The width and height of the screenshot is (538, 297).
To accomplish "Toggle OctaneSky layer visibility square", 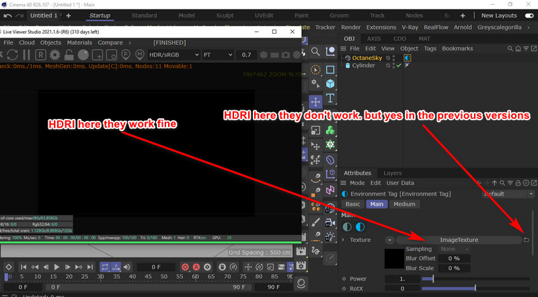I will pos(388,58).
